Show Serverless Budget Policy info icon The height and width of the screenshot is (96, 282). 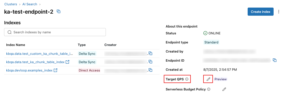(x=209, y=89)
